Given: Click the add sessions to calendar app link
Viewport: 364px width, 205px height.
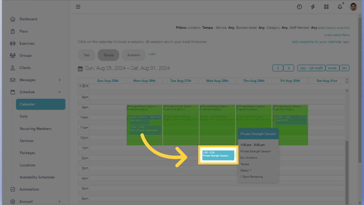Looking at the screenshot, I should [321, 42].
